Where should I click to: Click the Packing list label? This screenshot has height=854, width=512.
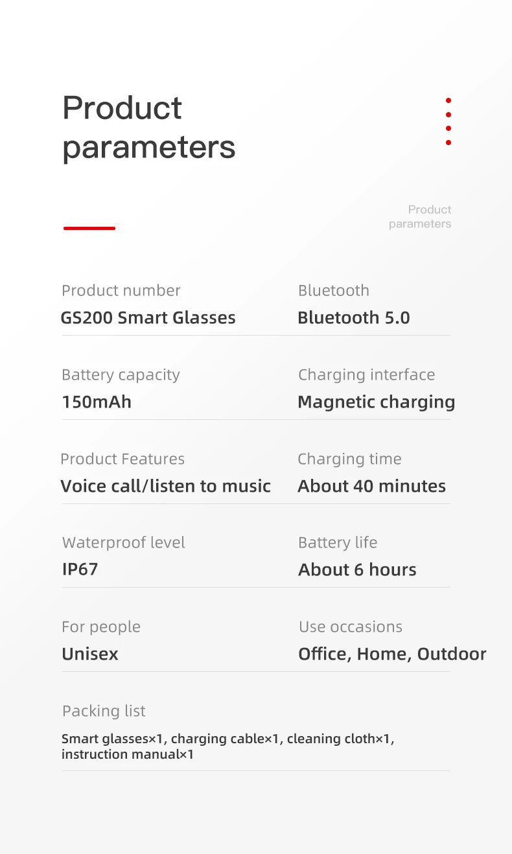[104, 711]
